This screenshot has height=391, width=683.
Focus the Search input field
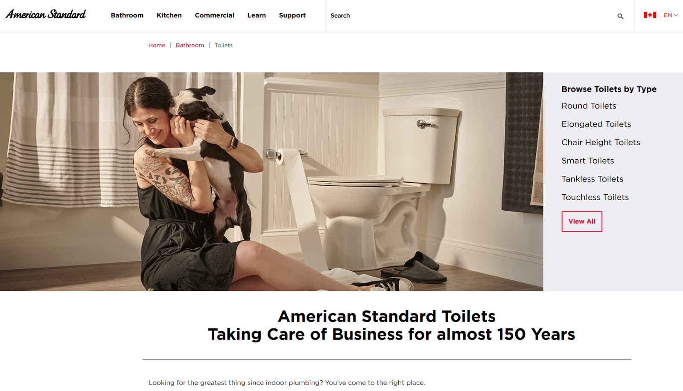click(470, 16)
